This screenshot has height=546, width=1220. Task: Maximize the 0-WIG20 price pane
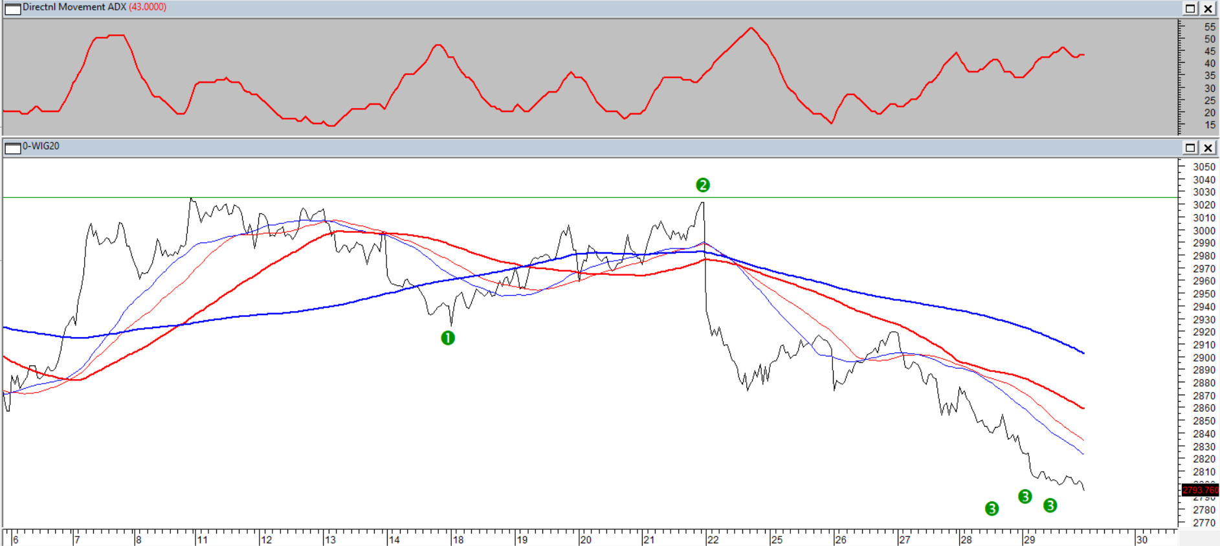(1190, 147)
